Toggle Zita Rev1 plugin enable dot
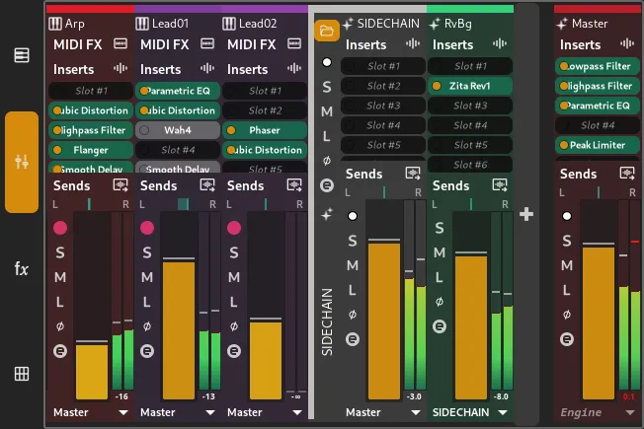The height and width of the screenshot is (429, 644). tap(437, 86)
